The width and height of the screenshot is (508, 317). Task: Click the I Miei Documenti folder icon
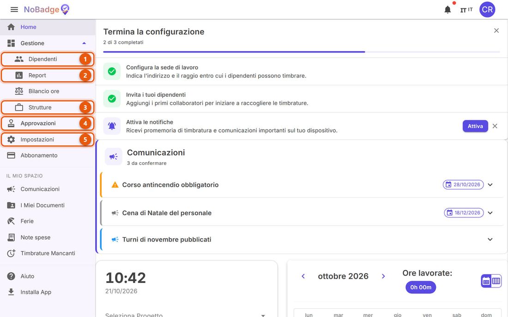[11, 205]
